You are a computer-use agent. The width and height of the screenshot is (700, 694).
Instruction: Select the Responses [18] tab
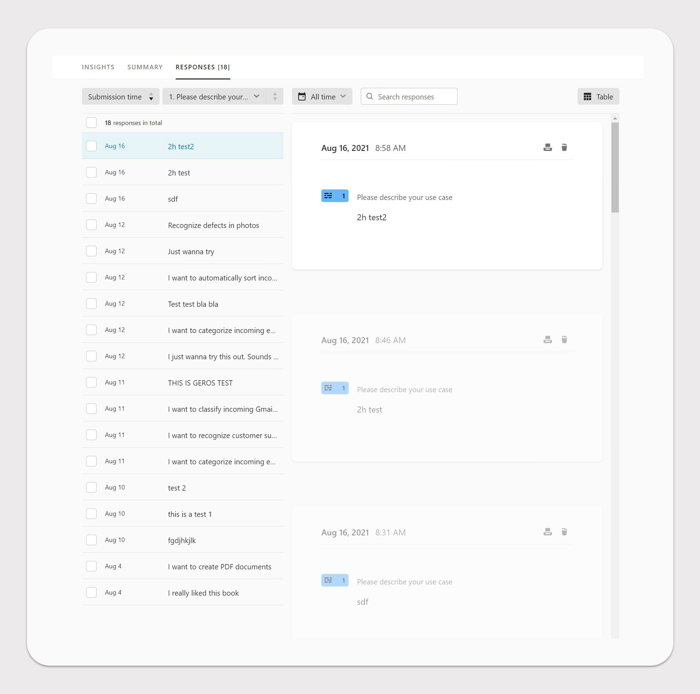[203, 67]
